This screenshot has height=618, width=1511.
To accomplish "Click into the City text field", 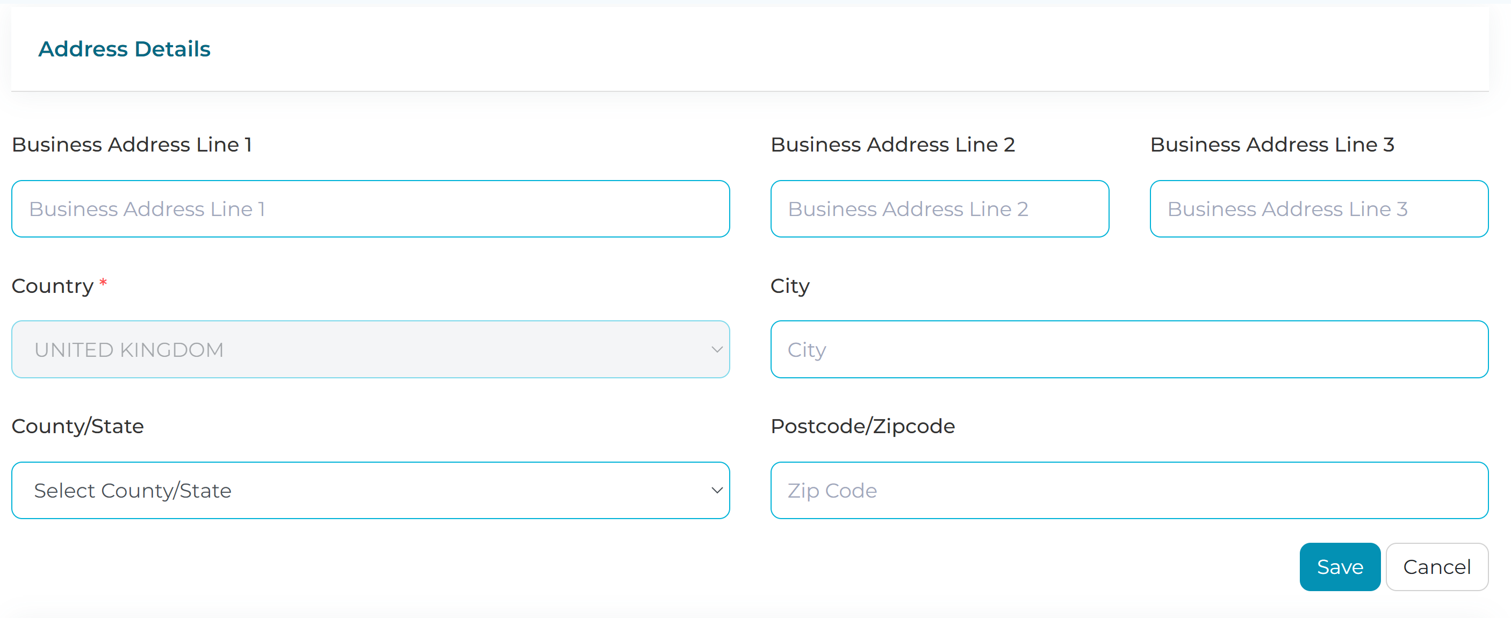I will [1129, 350].
